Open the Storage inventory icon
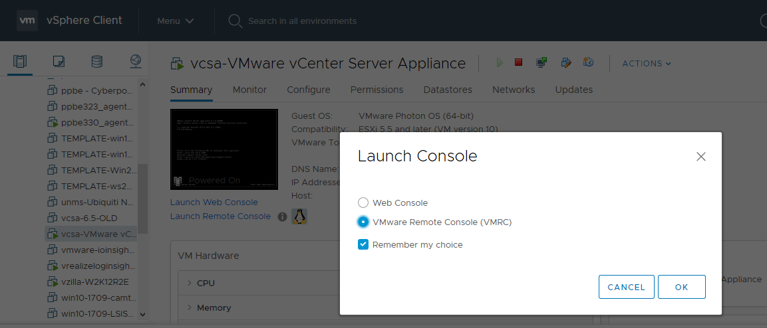The height and width of the screenshot is (328, 767). point(97,62)
